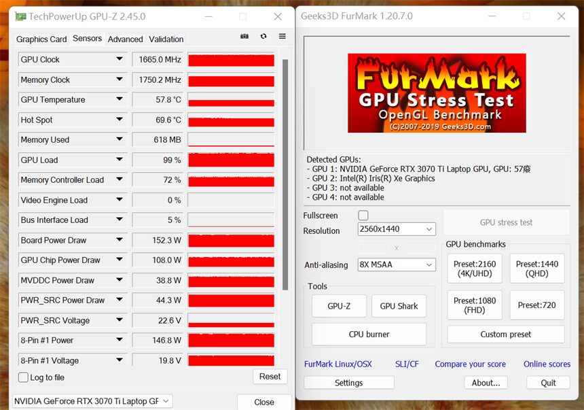Screen dimensions: 584x410
Task: Open the 8-Pin #1 Power dropdown
Action: coord(120,340)
